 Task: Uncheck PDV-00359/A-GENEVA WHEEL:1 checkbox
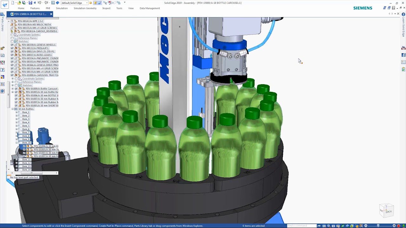pyautogui.click(x=12, y=45)
